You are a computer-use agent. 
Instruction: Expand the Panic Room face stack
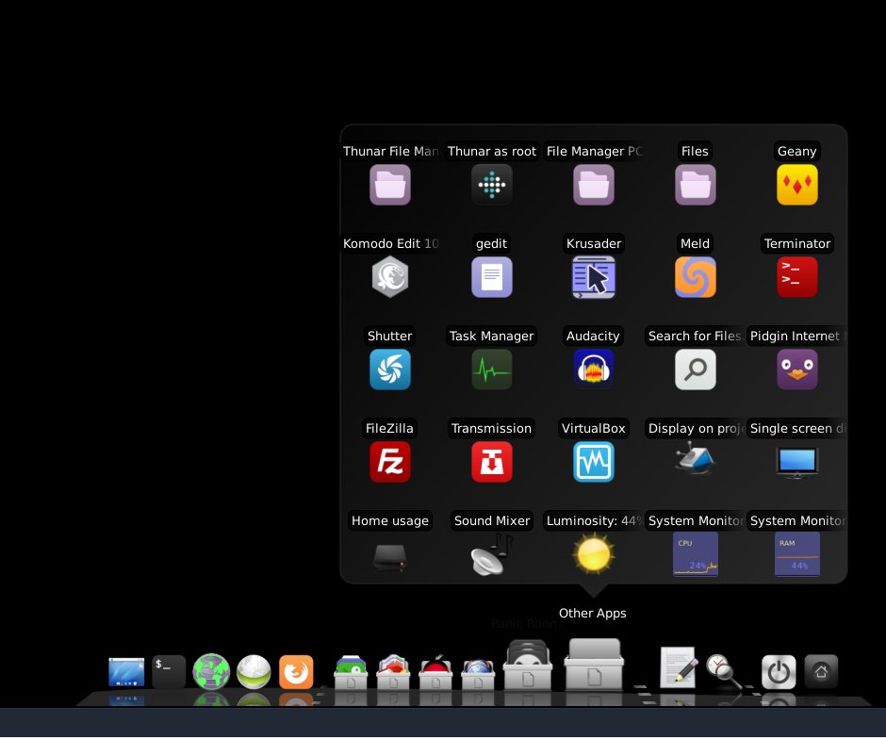(x=528, y=666)
